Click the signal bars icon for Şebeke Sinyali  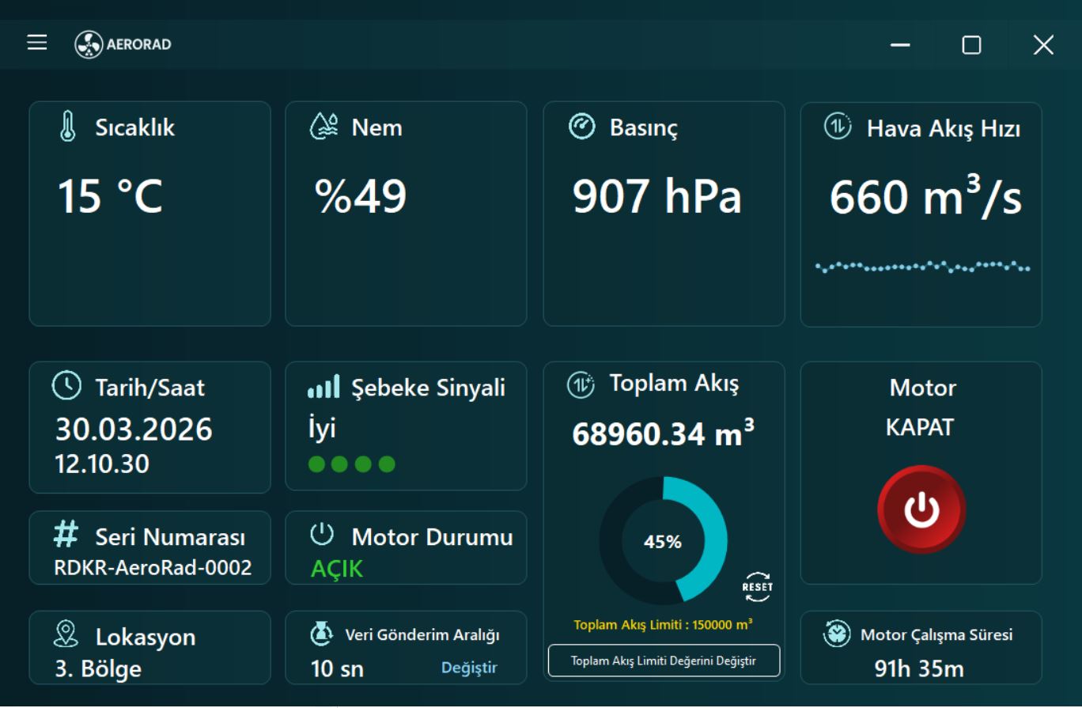[323, 387]
